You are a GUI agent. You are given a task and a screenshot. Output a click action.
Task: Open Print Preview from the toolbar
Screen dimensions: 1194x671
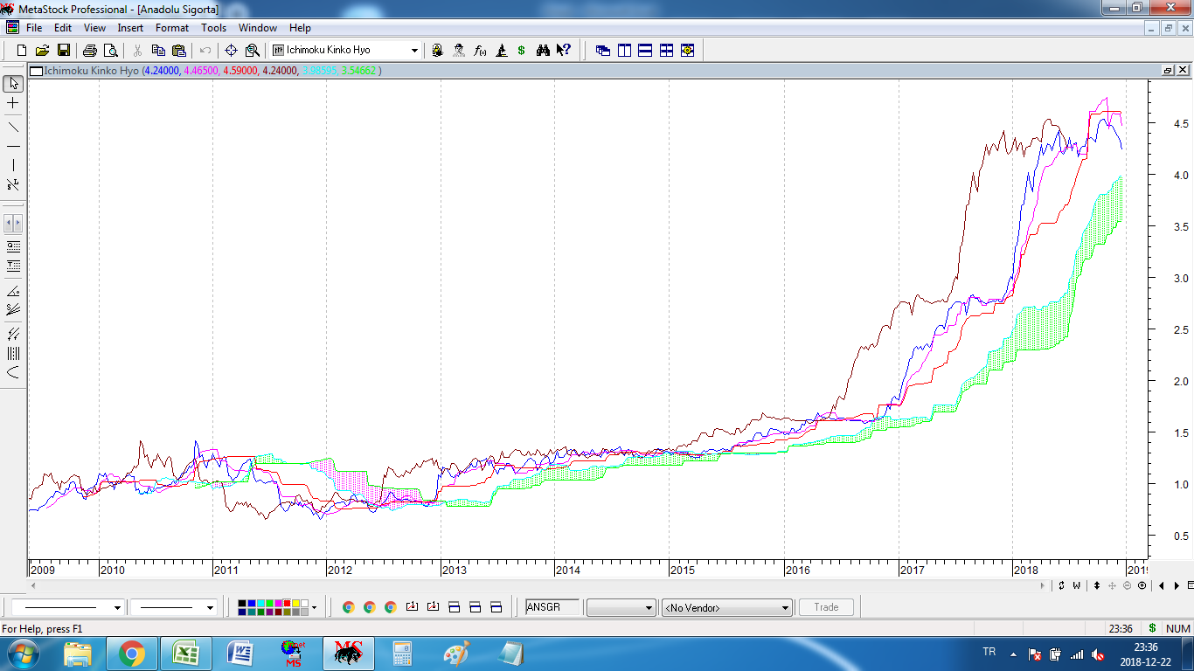pos(110,51)
